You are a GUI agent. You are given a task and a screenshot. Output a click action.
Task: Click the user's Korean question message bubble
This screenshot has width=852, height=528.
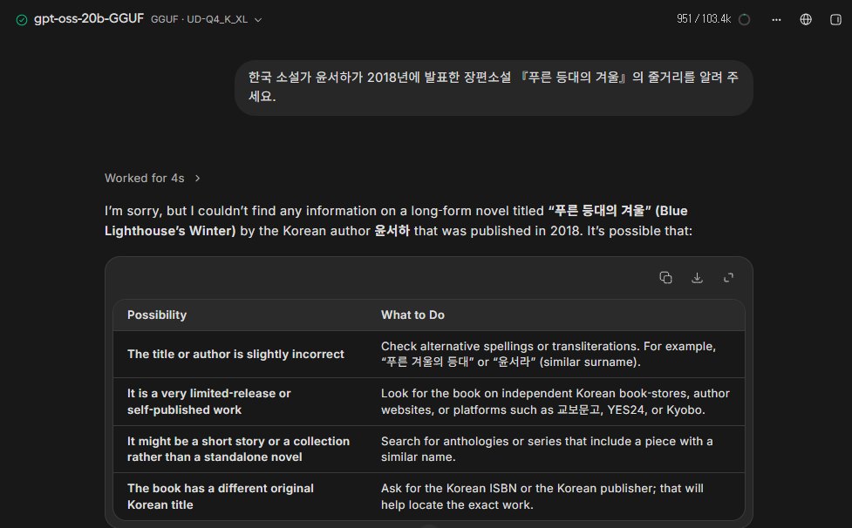494,87
